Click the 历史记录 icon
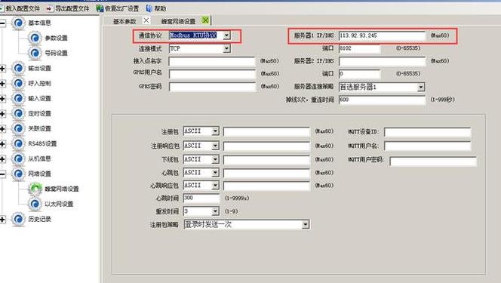The image size is (501, 283). pos(18,219)
